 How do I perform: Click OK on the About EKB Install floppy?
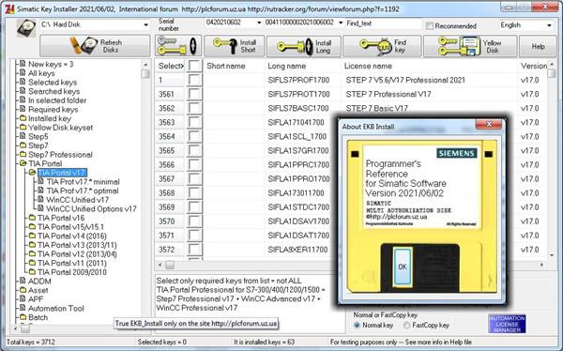click(403, 267)
